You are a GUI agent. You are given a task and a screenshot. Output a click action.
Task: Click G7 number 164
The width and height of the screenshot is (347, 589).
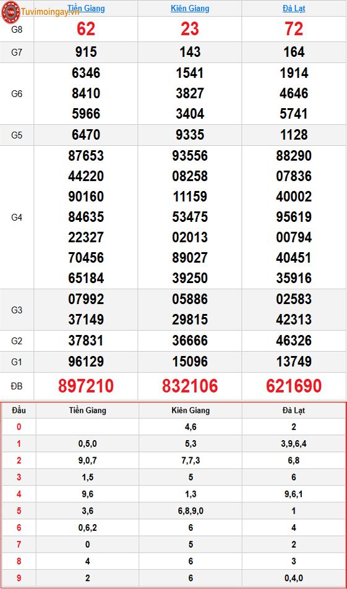coord(294,52)
